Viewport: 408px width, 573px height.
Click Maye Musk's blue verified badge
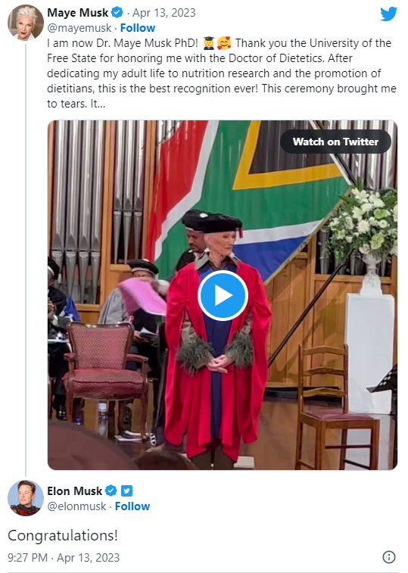[117, 12]
